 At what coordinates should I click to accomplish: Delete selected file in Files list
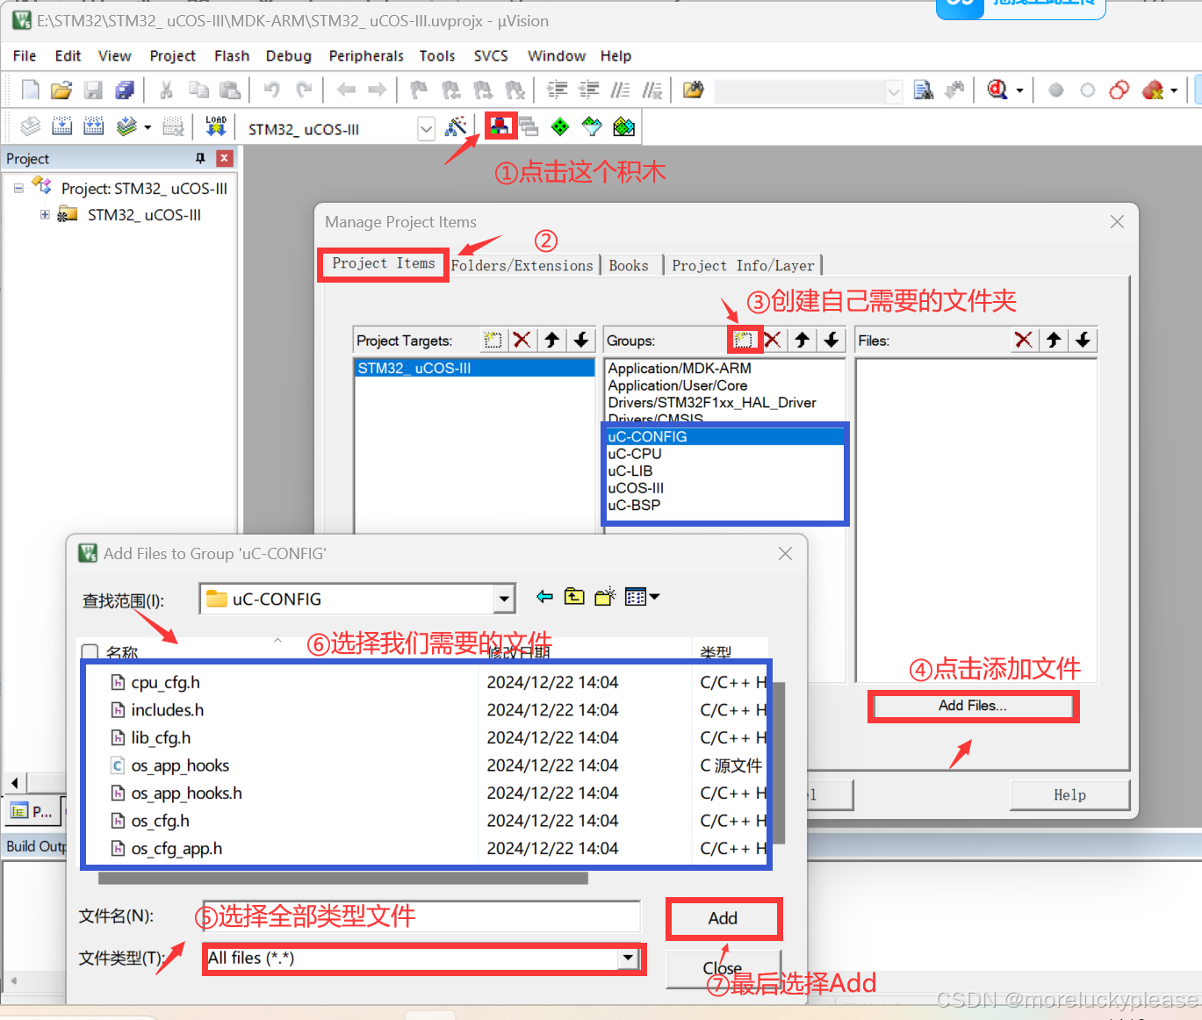point(1024,340)
